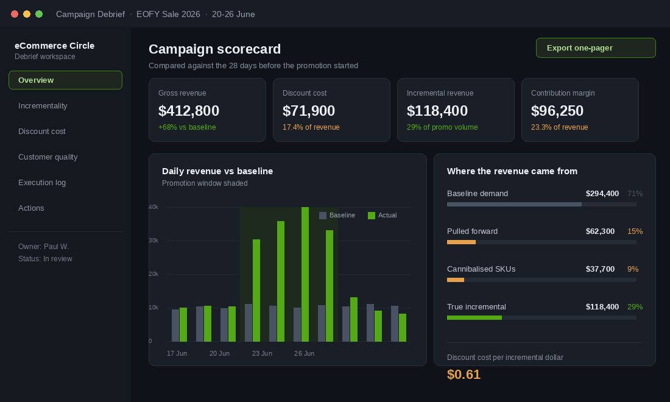Click 'Where the revenue came from' heading
Screen dimensions: 670x402
(512, 171)
